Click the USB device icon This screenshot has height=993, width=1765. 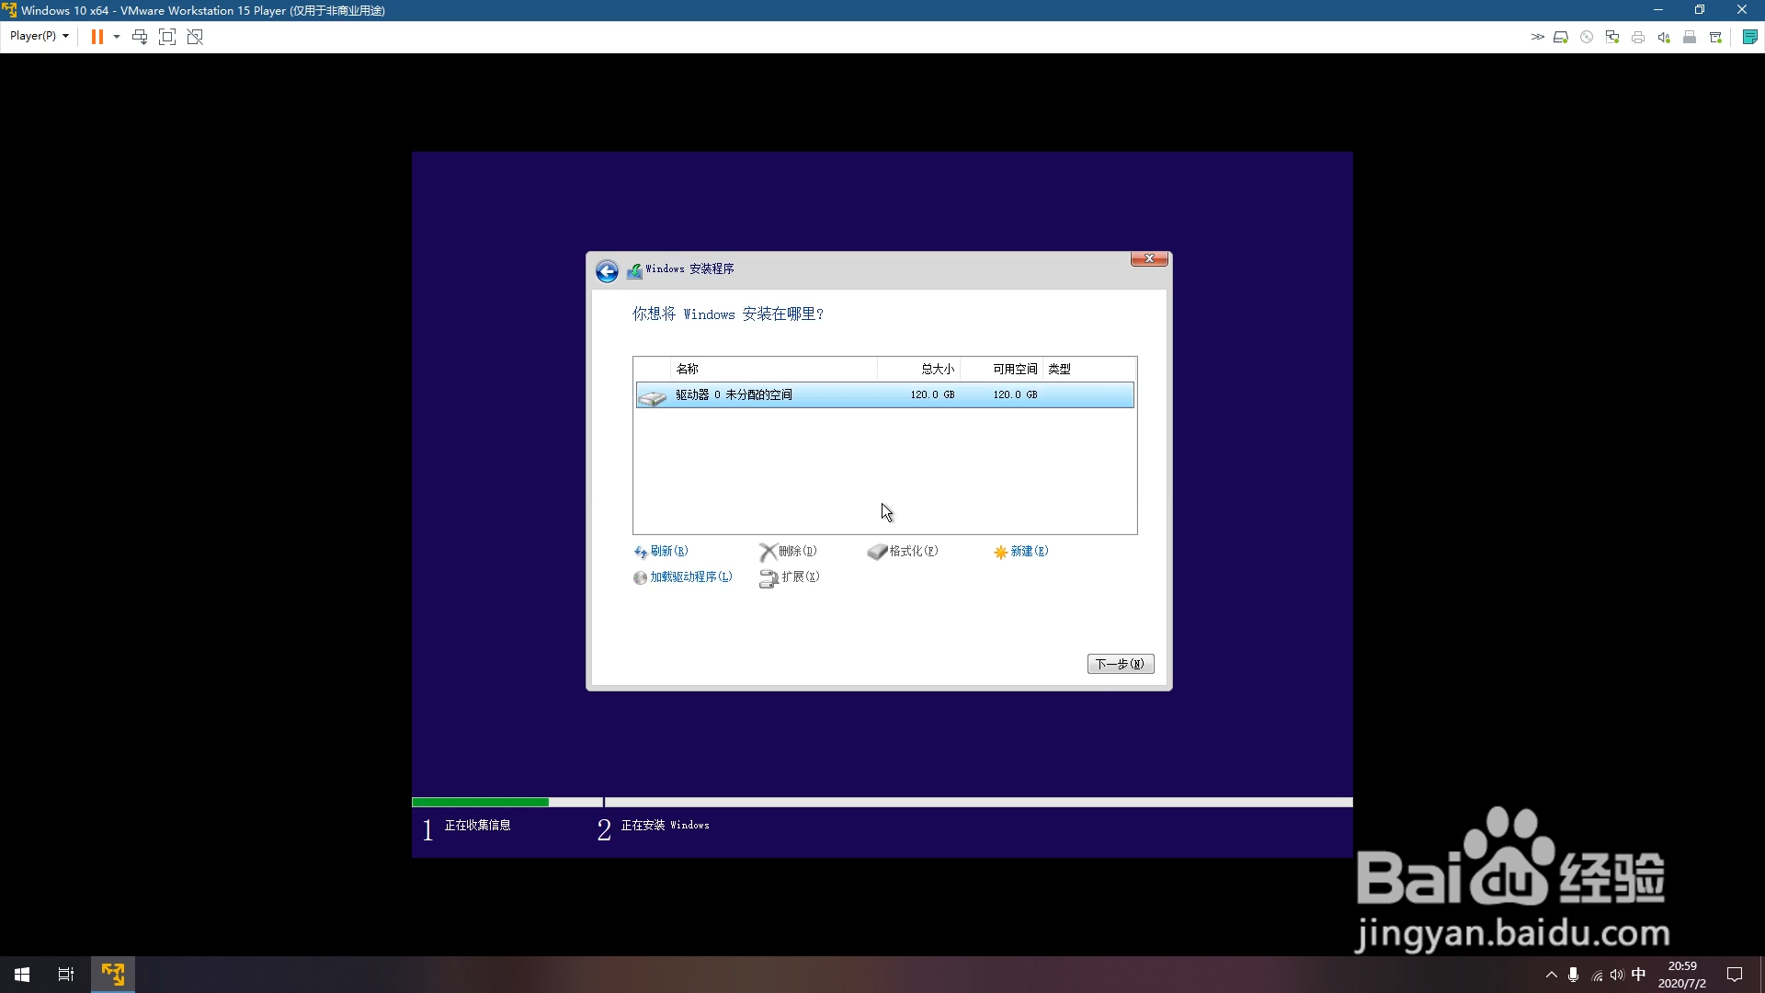pyautogui.click(x=1690, y=37)
